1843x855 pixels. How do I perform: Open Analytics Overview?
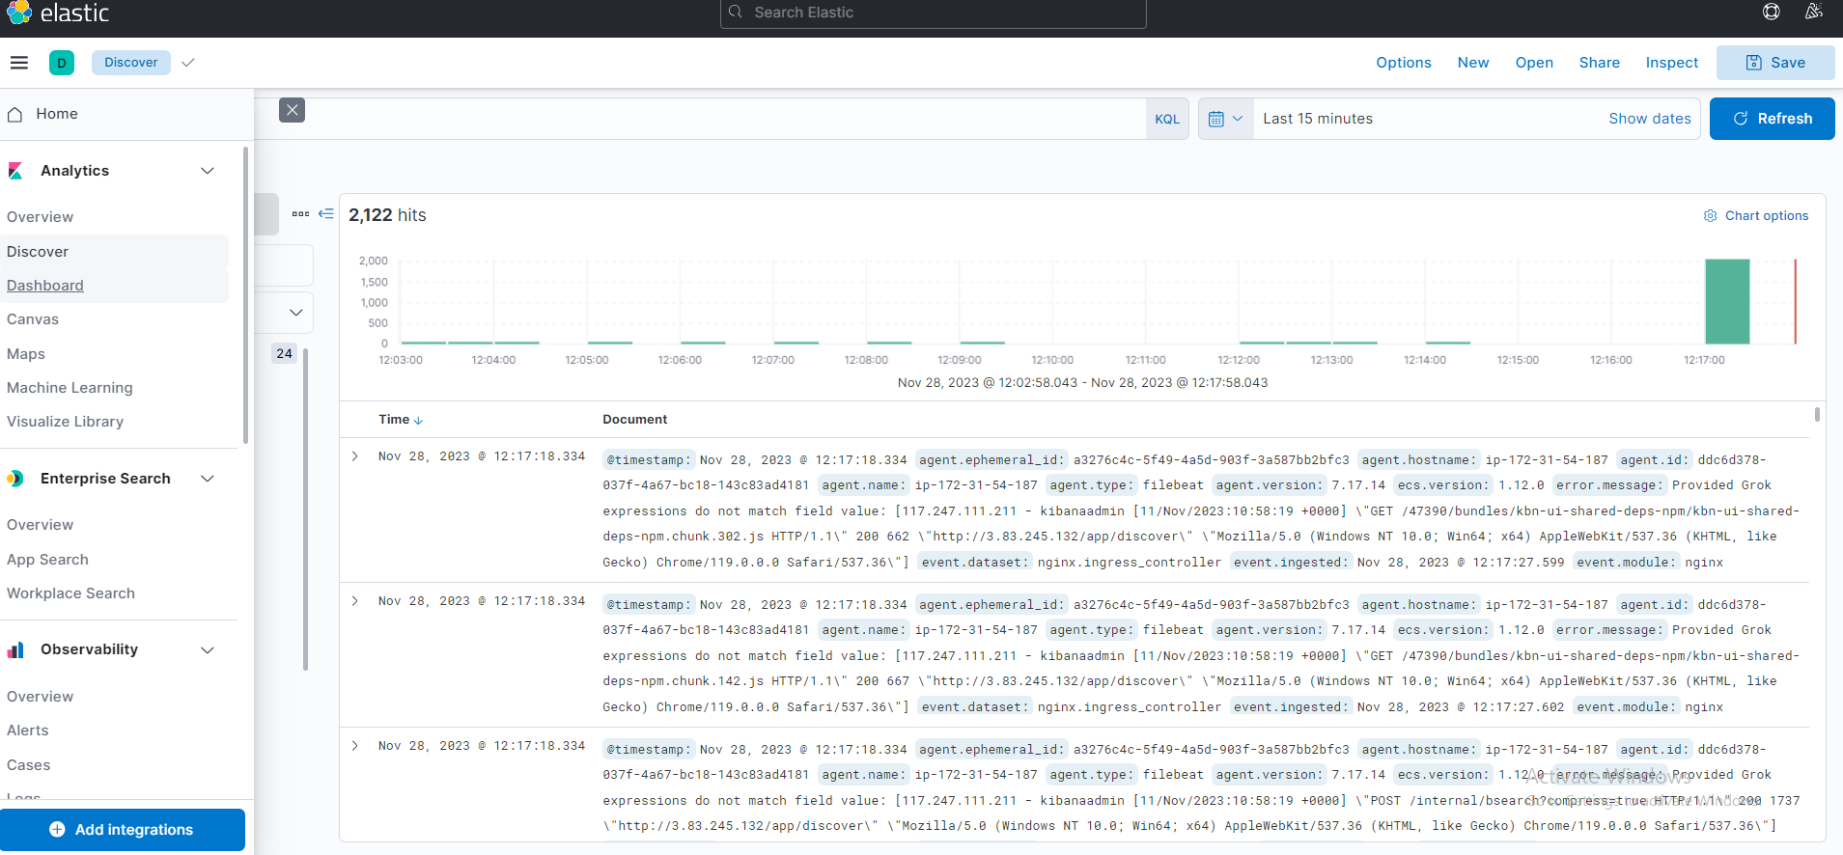pos(40,217)
